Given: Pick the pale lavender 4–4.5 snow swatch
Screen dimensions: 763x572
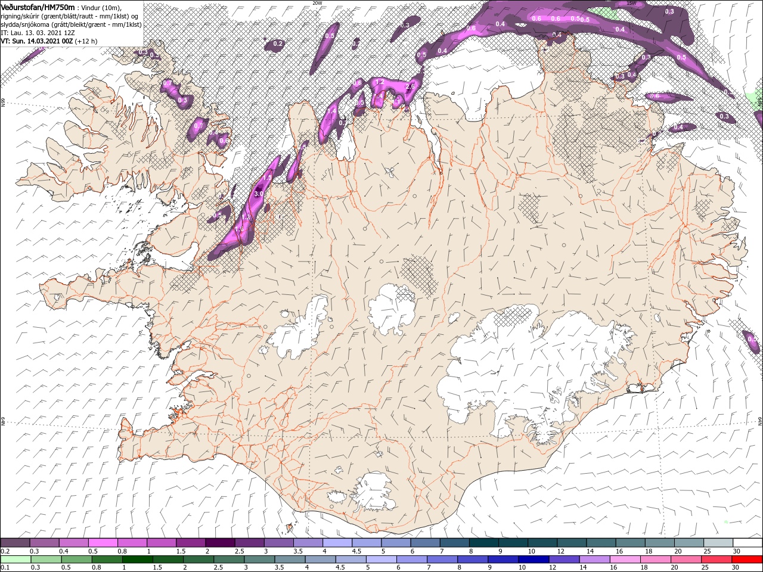Looking at the screenshot, I should 337,543.
